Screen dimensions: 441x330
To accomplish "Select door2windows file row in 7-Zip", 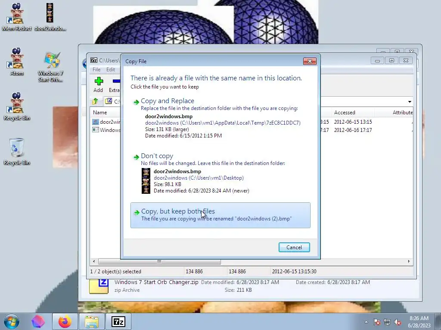I will [106, 122].
